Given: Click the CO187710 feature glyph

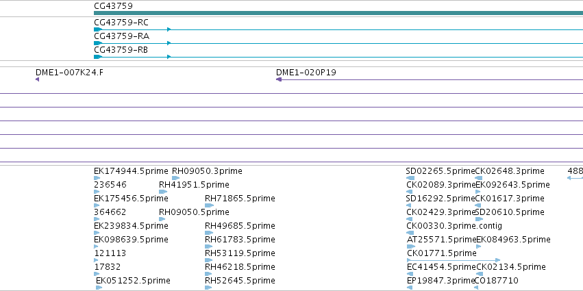Looking at the screenshot, I should coord(477,288).
